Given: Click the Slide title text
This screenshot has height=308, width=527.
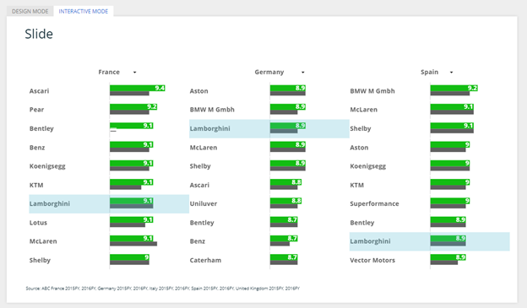Looking at the screenshot, I should (x=39, y=35).
